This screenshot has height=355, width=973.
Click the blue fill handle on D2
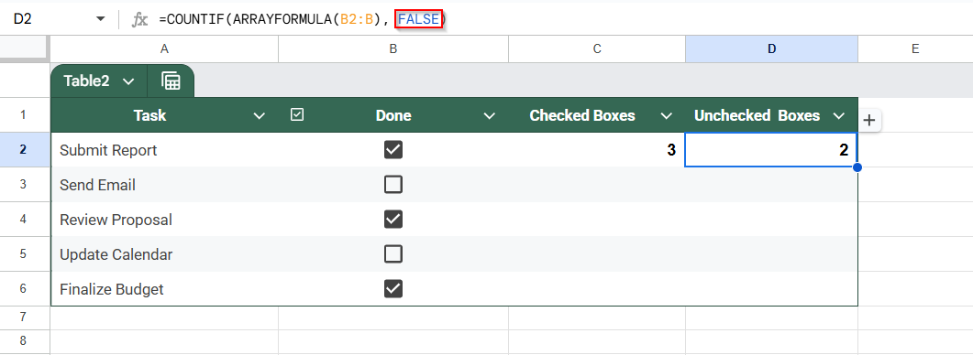(x=857, y=167)
